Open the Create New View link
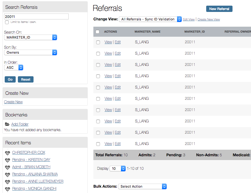Image resolution: width=251 pixels, height=193 pixels. click(x=209, y=19)
